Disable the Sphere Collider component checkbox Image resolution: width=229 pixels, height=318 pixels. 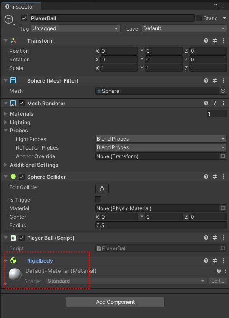tap(22, 177)
